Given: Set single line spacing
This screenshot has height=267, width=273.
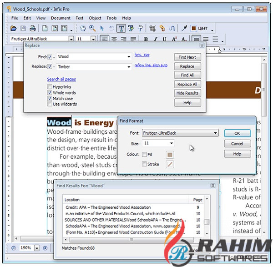Looking at the screenshot, I should (196, 39).
